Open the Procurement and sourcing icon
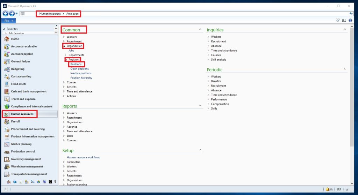 coord(7,129)
